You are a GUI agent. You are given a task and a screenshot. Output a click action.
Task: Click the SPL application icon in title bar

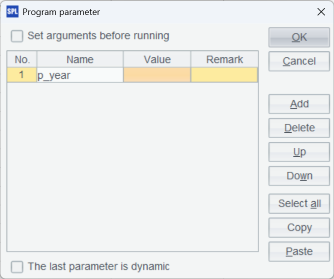point(12,12)
